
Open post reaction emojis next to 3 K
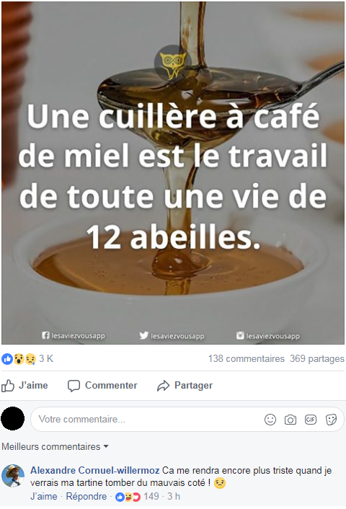(x=19, y=359)
